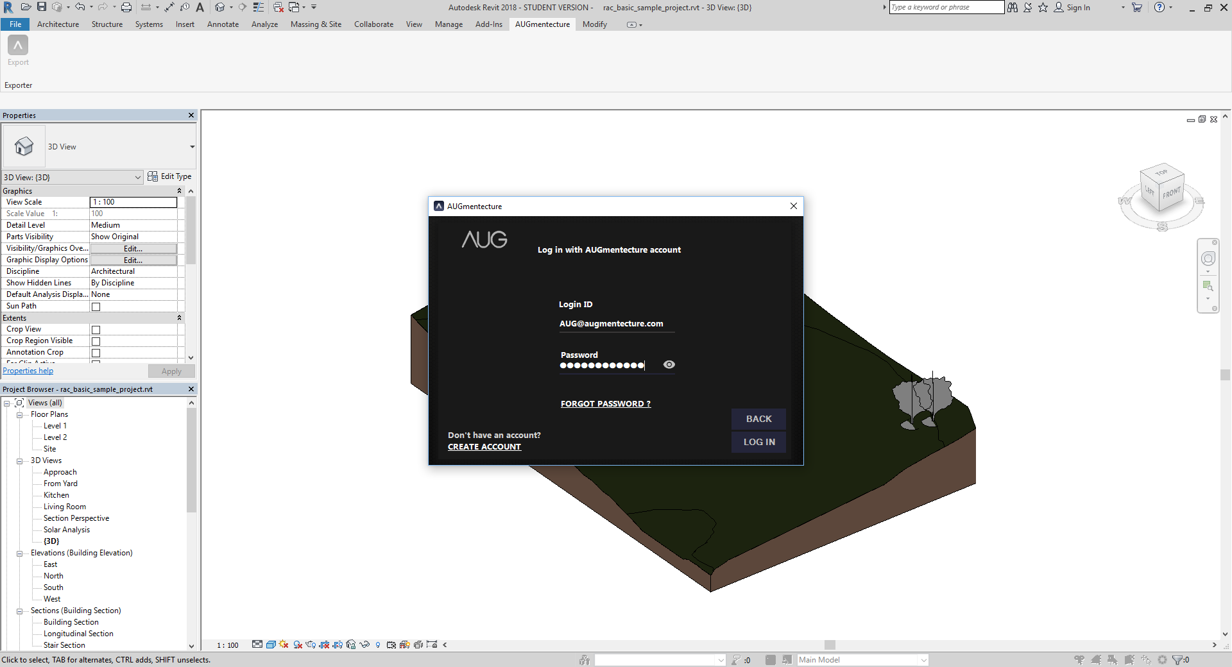The image size is (1232, 667).
Task: Select the Tag by Category icon
Action: pyautogui.click(x=185, y=7)
